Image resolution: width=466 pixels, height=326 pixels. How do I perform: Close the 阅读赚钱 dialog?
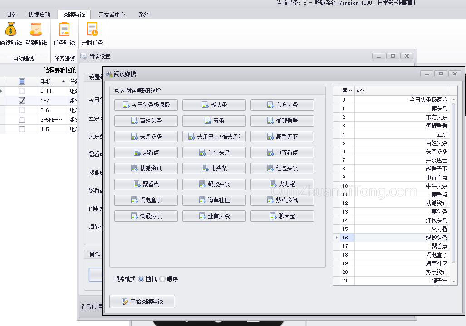(455, 73)
